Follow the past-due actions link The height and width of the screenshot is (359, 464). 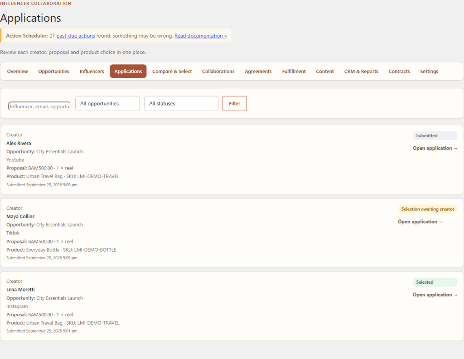pyautogui.click(x=76, y=36)
